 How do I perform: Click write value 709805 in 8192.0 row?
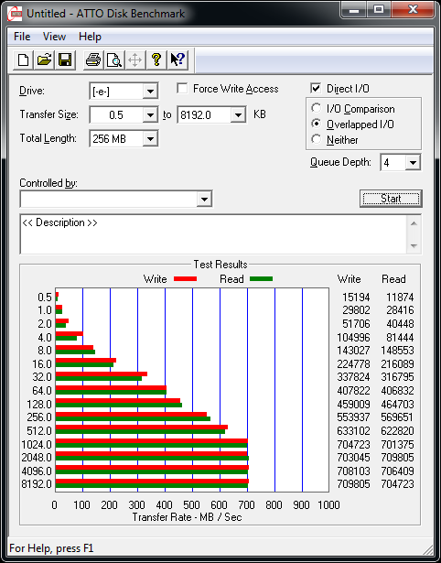(x=353, y=484)
